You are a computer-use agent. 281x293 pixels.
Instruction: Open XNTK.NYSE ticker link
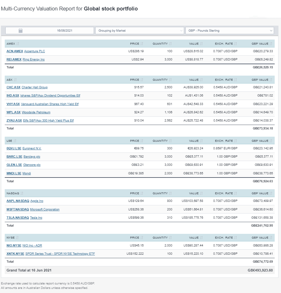tap(15, 254)
